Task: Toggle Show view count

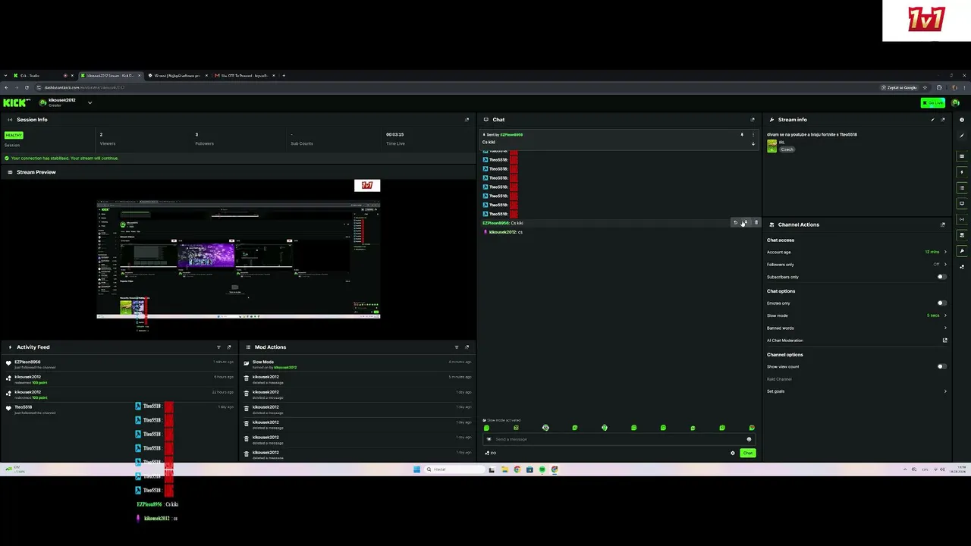Action: tap(941, 367)
